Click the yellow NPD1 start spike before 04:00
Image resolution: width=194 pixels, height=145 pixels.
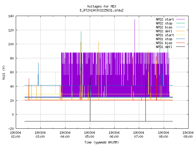(x=55, y=83)
